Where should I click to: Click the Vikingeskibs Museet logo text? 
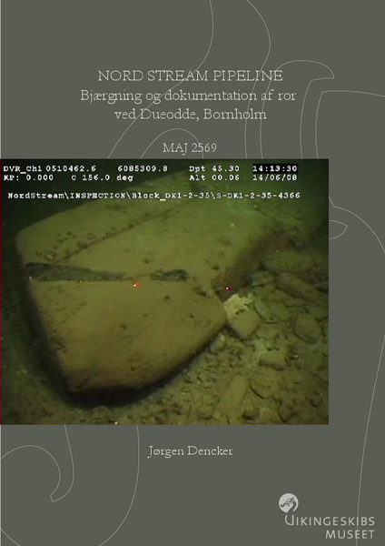(x=330, y=527)
